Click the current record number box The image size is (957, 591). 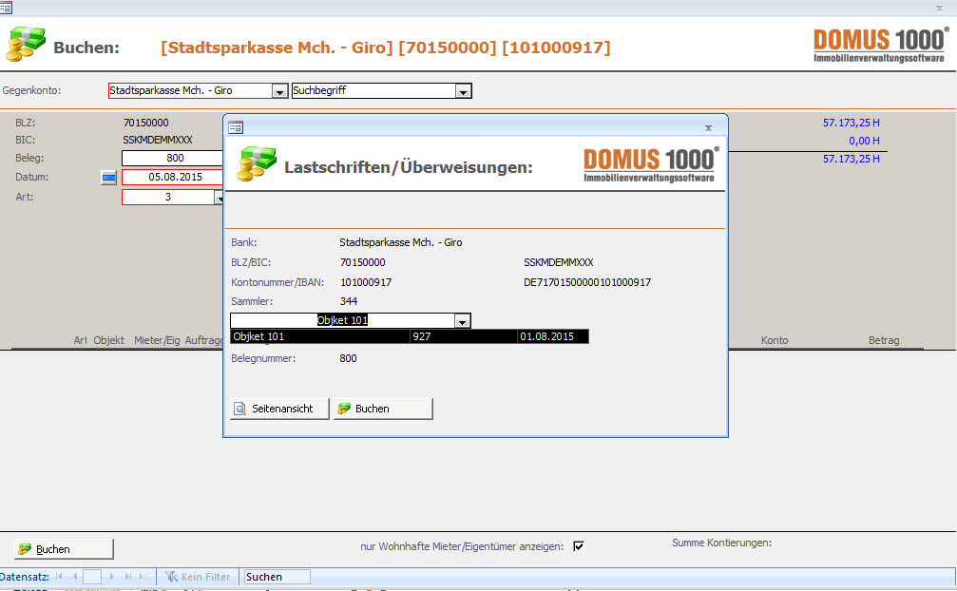point(92,577)
